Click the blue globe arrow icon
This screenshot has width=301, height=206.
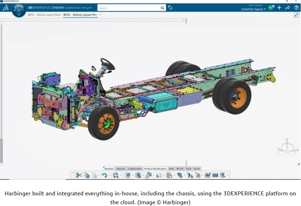click(180, 175)
